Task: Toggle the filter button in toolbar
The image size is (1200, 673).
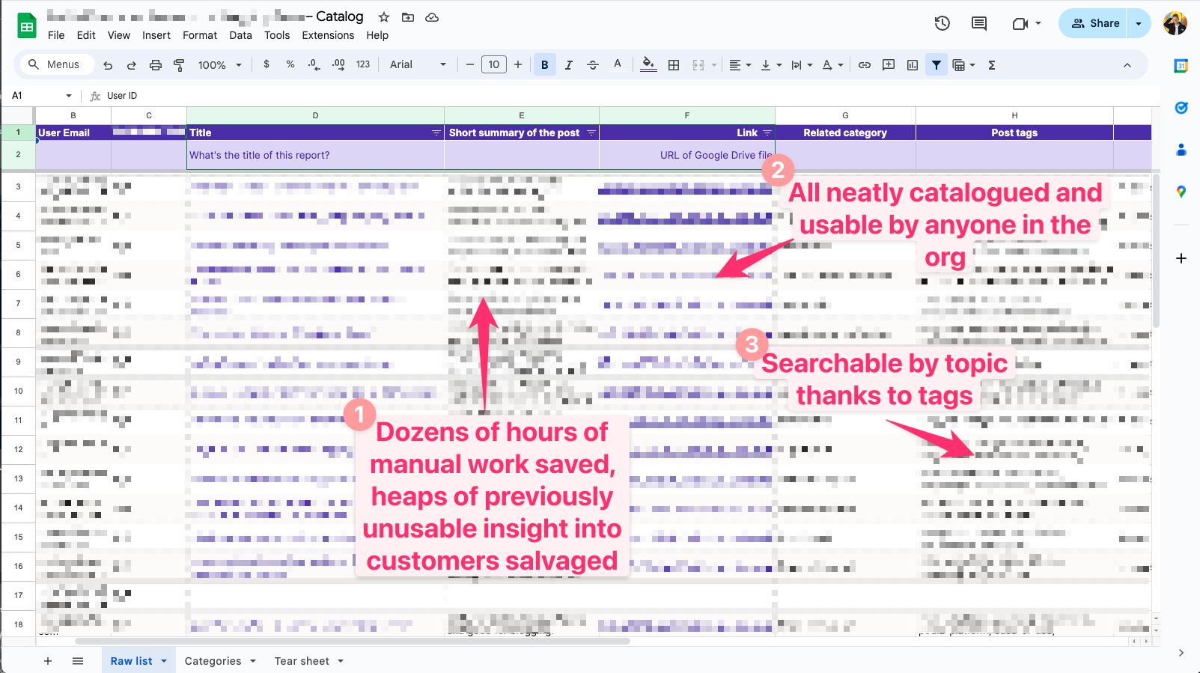Action: (x=936, y=65)
